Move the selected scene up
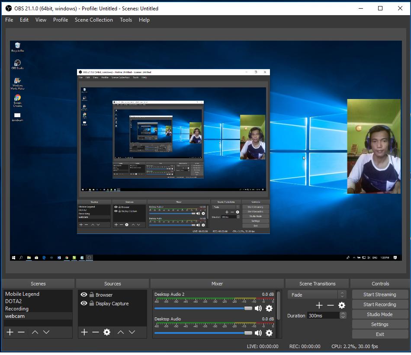Image resolution: width=411 pixels, height=355 pixels. 35,332
